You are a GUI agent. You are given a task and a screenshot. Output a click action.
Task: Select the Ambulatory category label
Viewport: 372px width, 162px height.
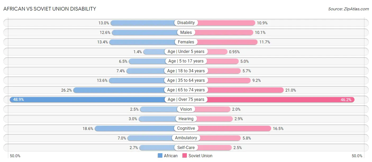(186, 138)
